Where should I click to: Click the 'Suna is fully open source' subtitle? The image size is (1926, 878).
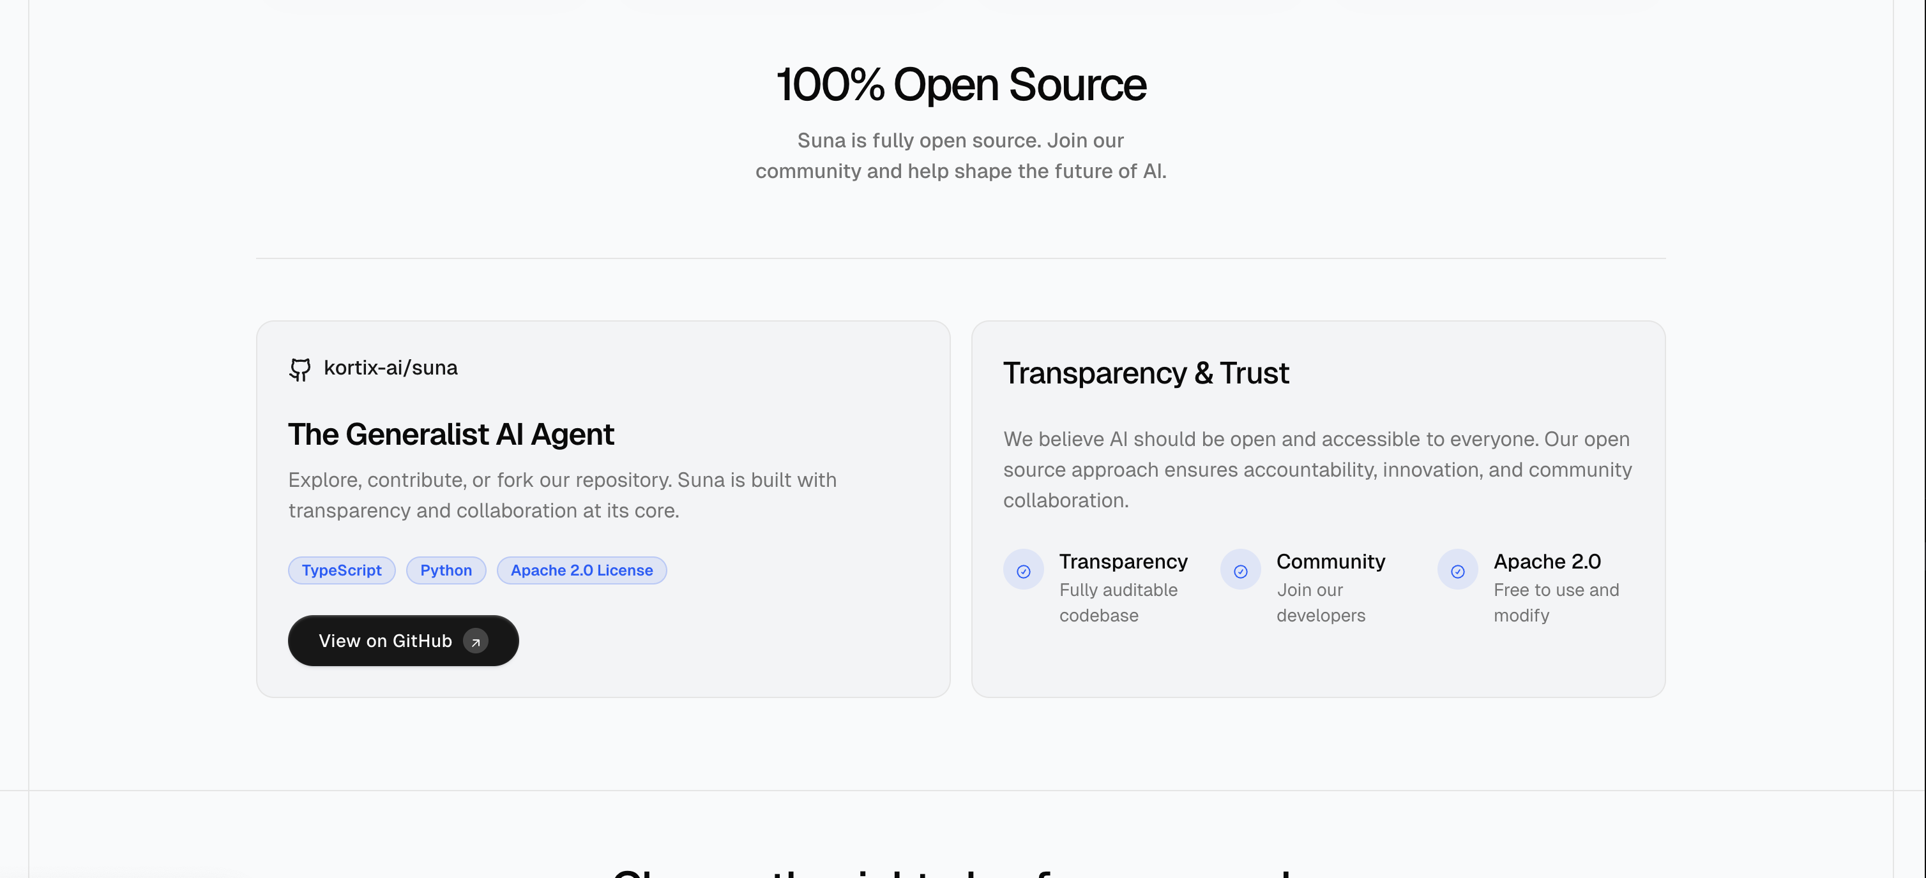click(960, 156)
